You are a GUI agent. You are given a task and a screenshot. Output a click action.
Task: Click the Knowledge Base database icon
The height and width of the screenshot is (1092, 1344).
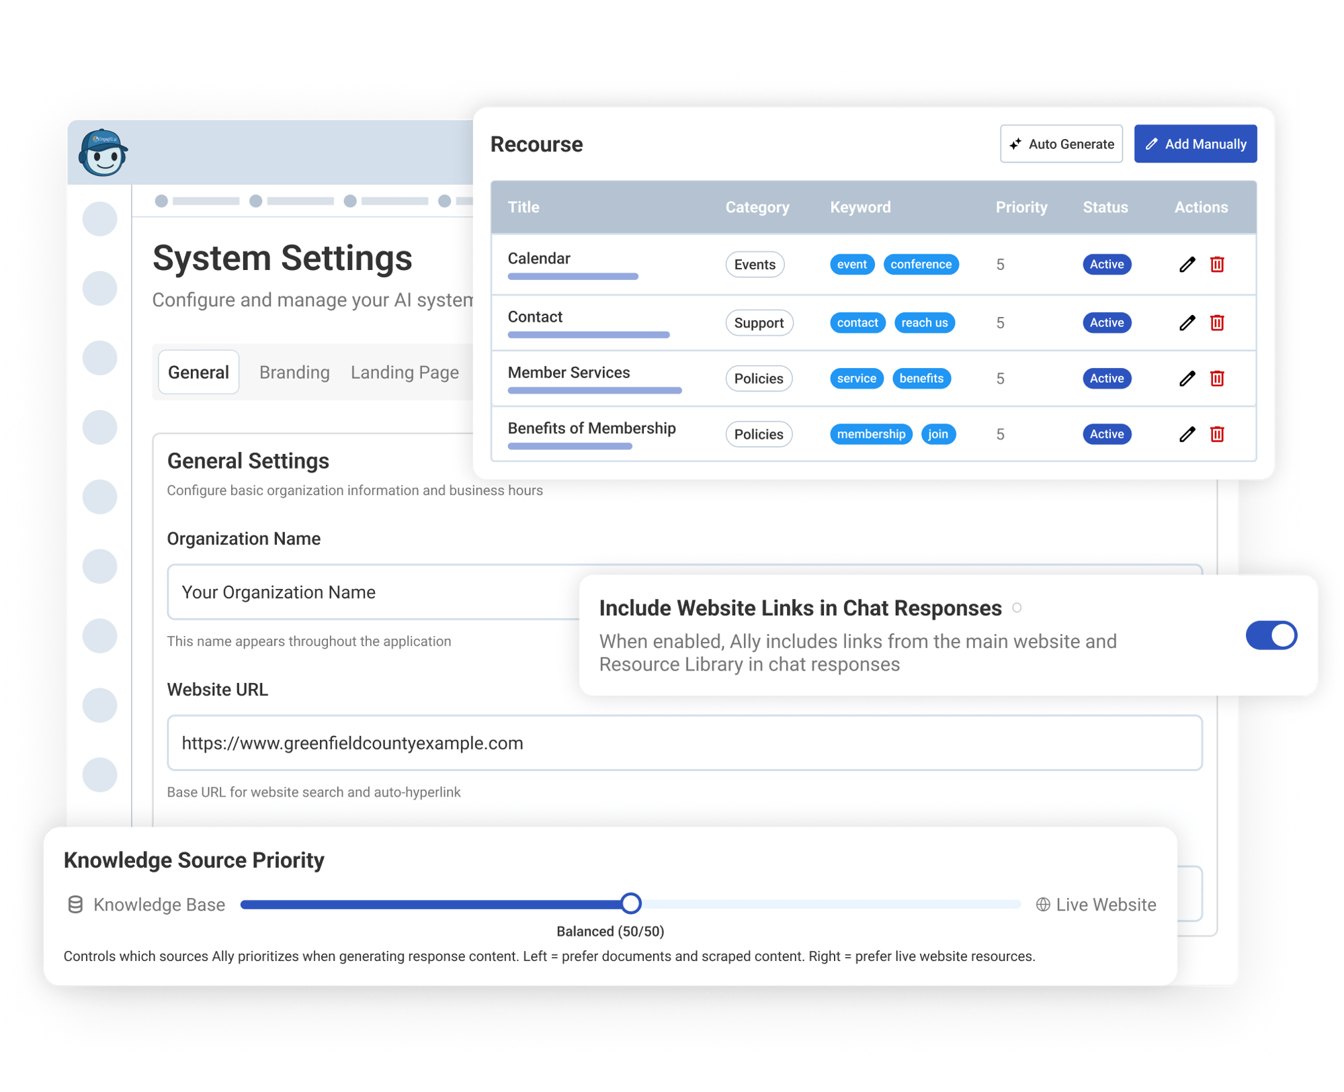75,905
